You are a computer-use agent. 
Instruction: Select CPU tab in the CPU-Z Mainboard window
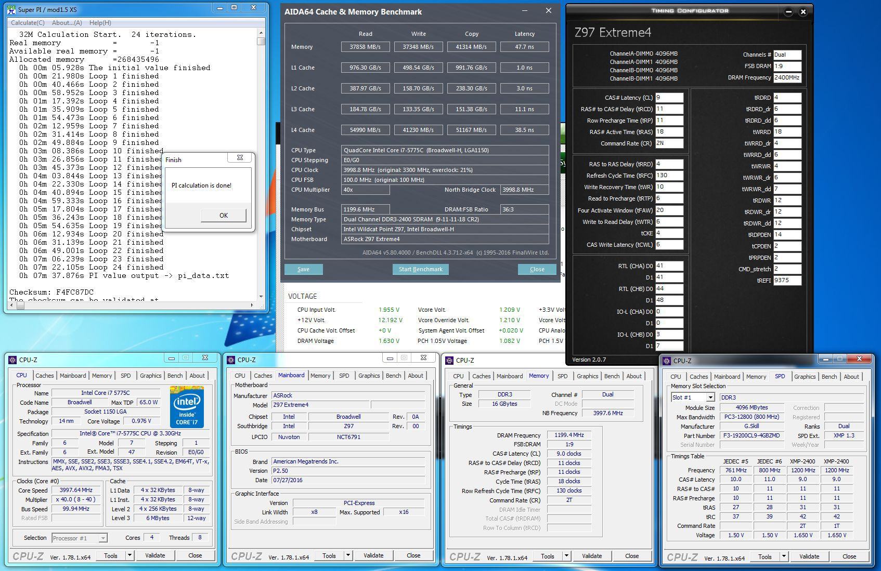point(240,376)
